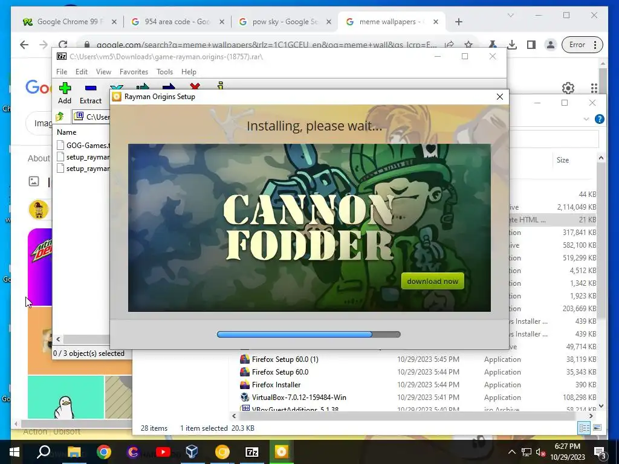Open Google apps grid icon
Screen dimensions: 619x464
[x=594, y=88]
